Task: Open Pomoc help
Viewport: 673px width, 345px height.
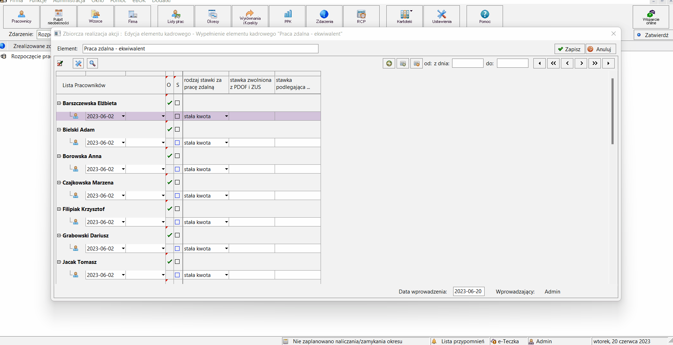Action: 485,17
